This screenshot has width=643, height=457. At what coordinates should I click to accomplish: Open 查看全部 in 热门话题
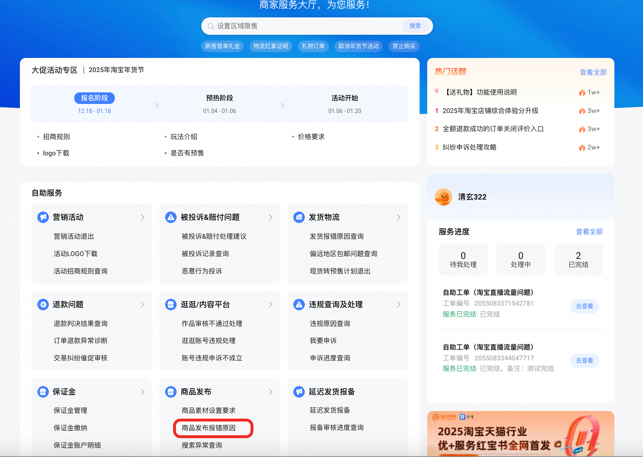[593, 72]
